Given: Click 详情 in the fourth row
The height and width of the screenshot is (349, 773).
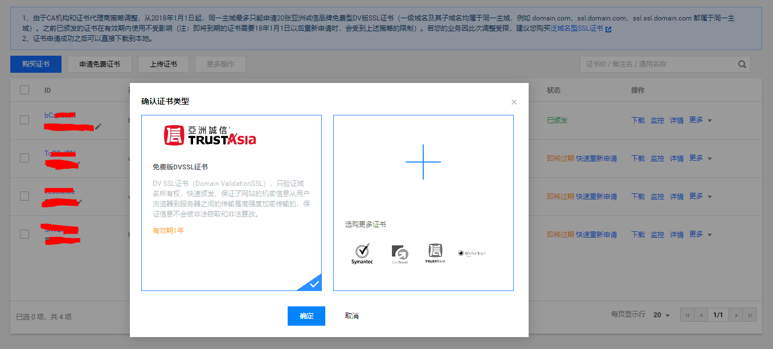Looking at the screenshot, I should (x=677, y=235).
